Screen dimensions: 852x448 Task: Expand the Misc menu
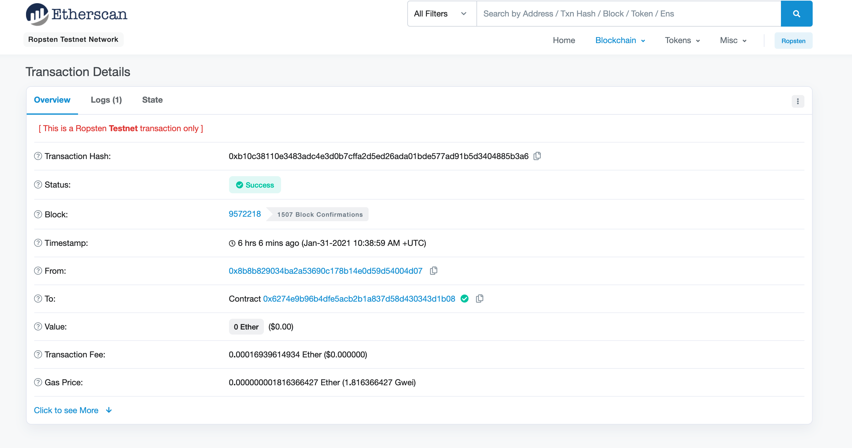coord(733,40)
